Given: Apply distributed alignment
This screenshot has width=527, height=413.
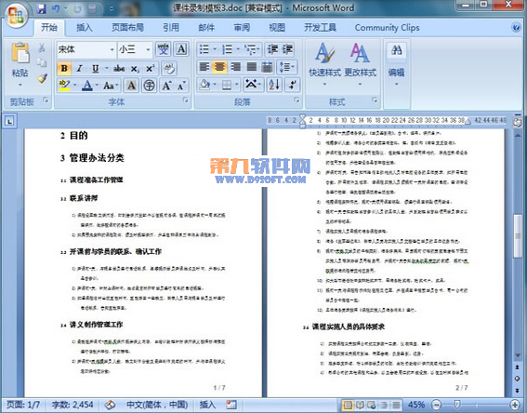Looking at the screenshot, I should coord(267,67).
